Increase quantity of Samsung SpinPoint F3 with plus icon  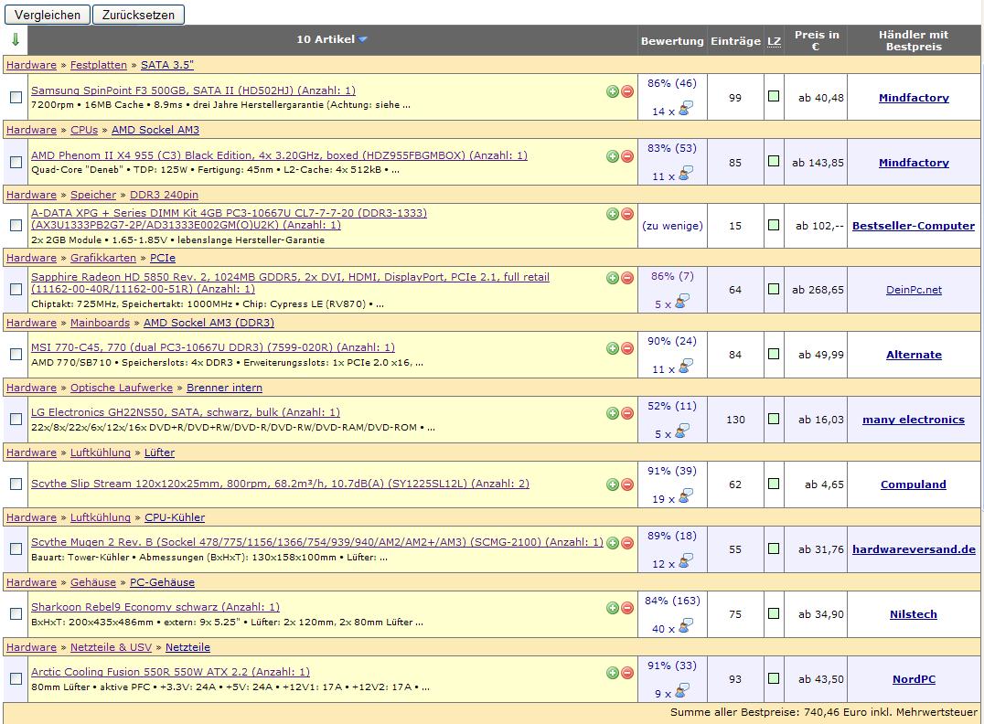click(x=613, y=91)
